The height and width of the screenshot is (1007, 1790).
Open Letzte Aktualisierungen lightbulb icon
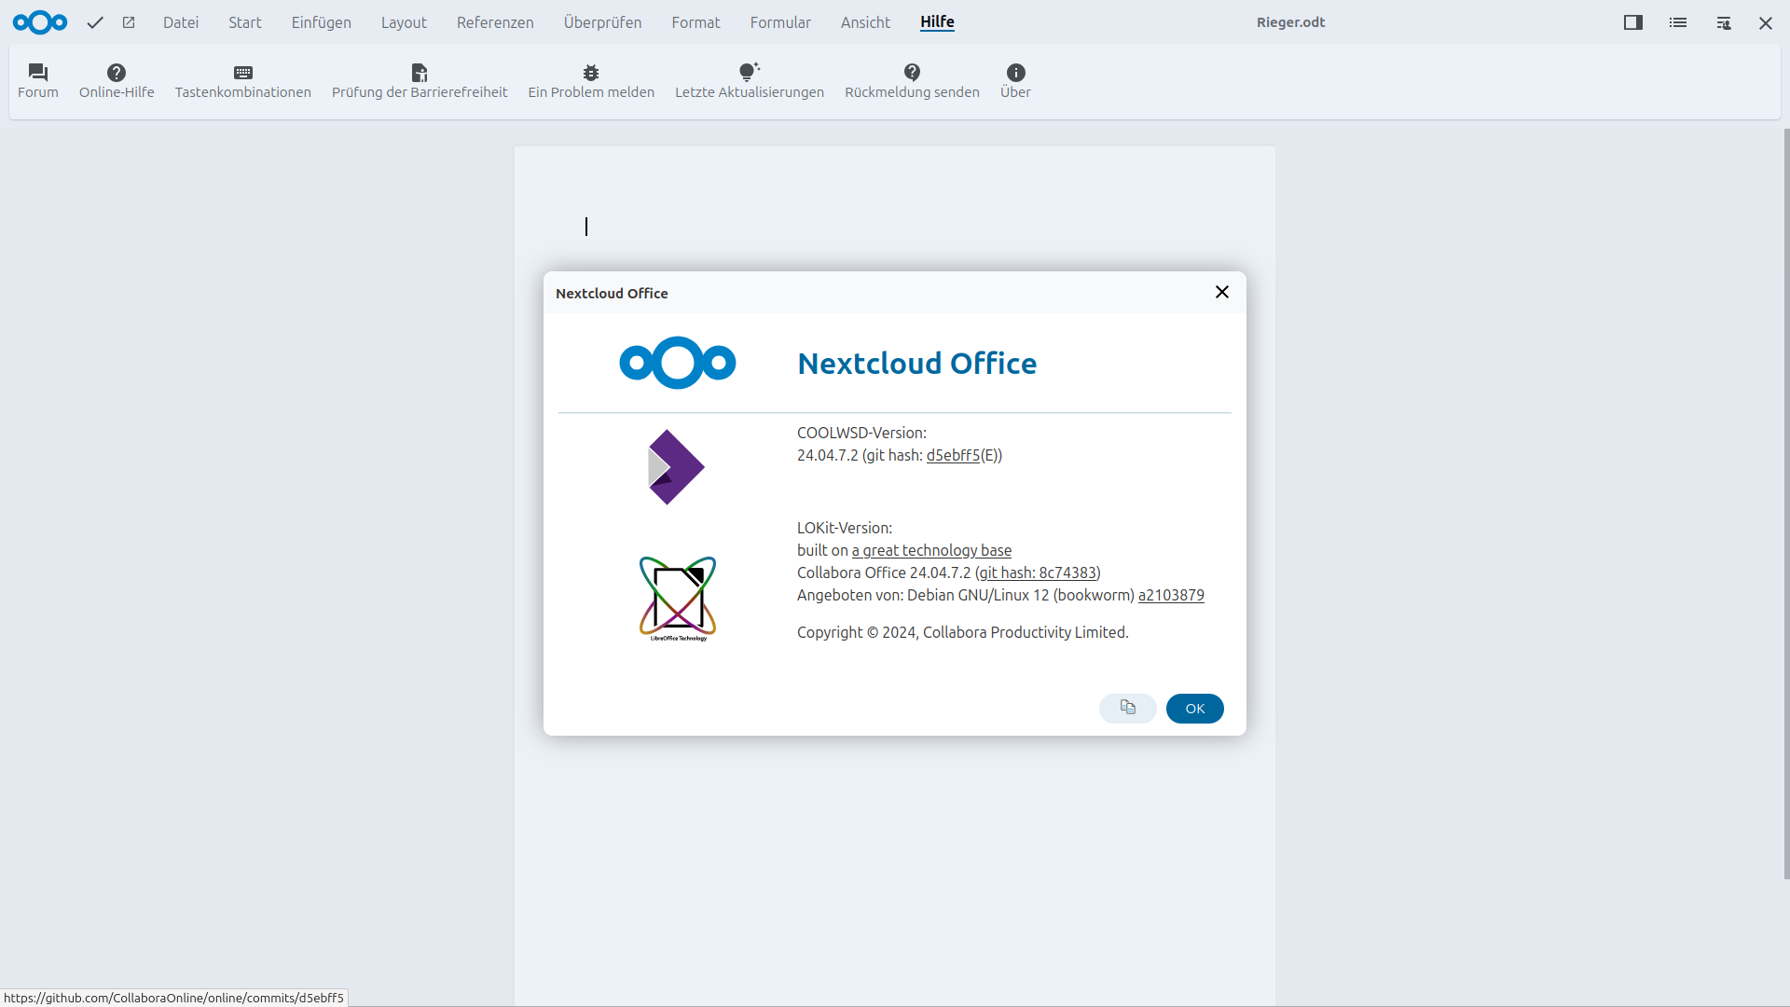point(750,81)
